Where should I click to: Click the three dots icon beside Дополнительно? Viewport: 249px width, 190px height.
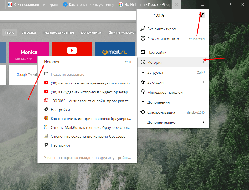pyautogui.click(x=143, y=122)
